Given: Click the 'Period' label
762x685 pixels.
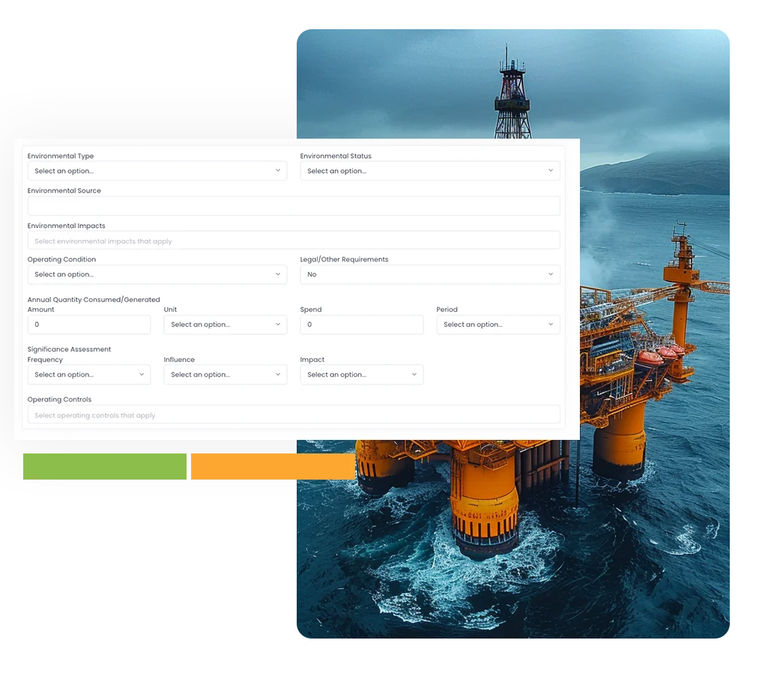Looking at the screenshot, I should 447,310.
